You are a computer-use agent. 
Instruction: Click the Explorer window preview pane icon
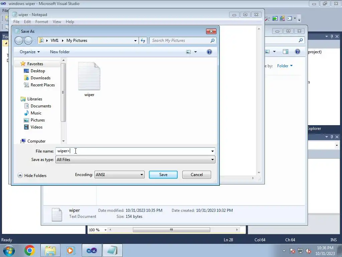pyautogui.click(x=286, y=52)
